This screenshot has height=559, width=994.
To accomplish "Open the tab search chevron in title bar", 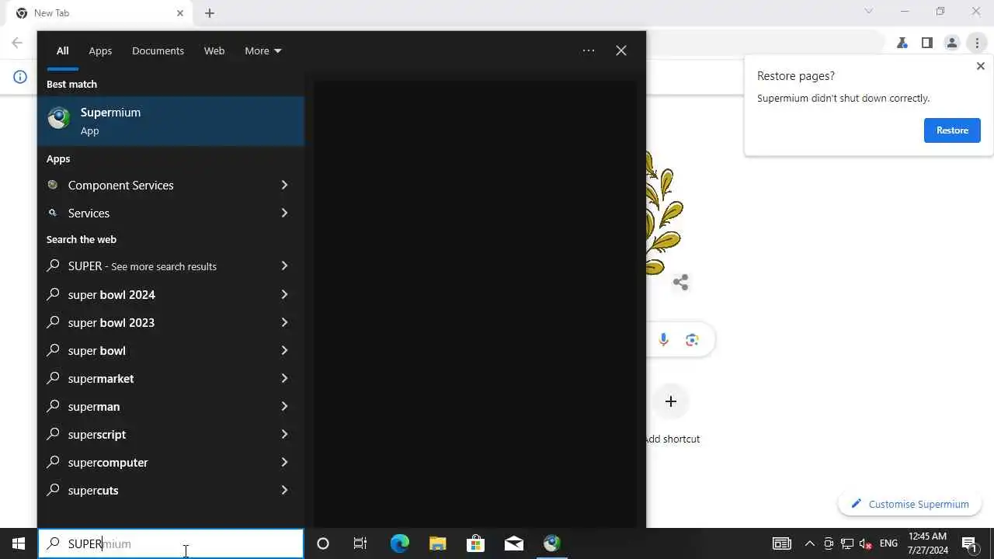I will [x=869, y=12].
